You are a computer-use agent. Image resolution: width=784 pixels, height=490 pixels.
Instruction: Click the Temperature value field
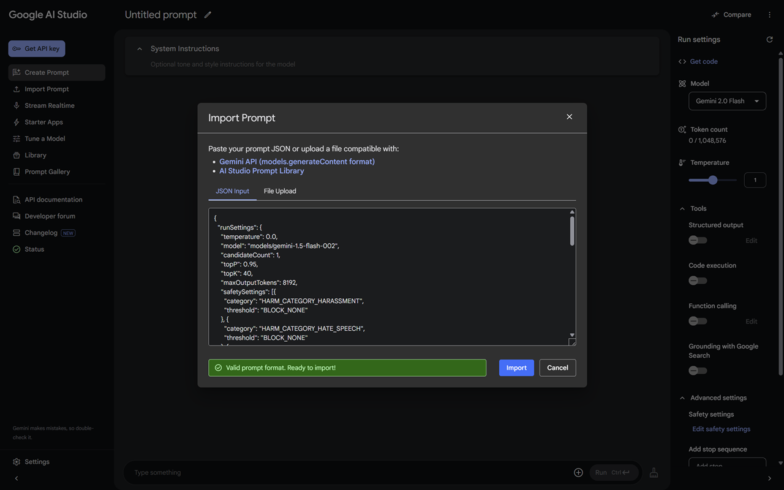[755, 180]
